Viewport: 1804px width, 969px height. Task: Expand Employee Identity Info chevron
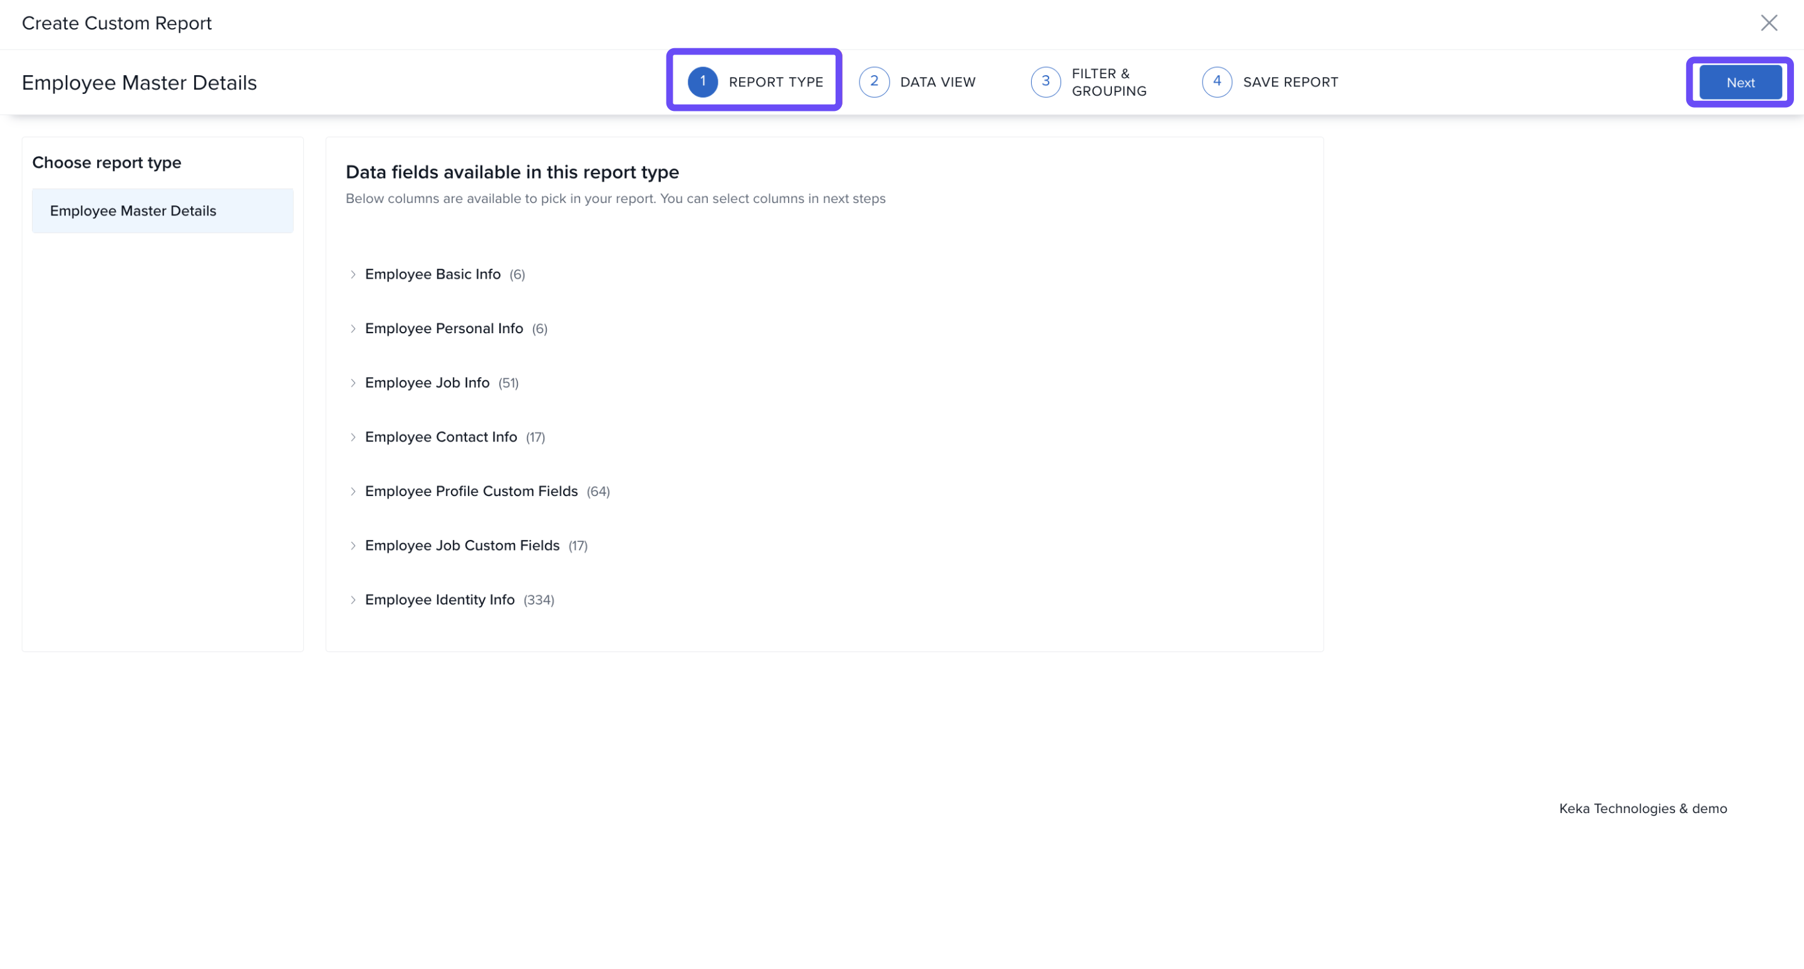pos(353,600)
